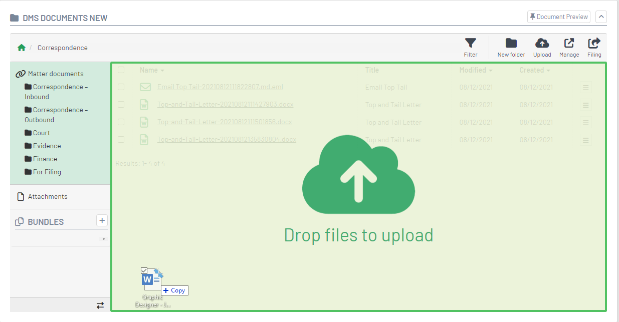Image resolution: width=619 pixels, height=322 pixels.
Task: Open the Filter panel
Action: pyautogui.click(x=470, y=47)
